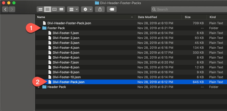This screenshot has height=111, width=227.
Task: Select the Divi-Footer-2.json file icon
Action: [x=50, y=38]
